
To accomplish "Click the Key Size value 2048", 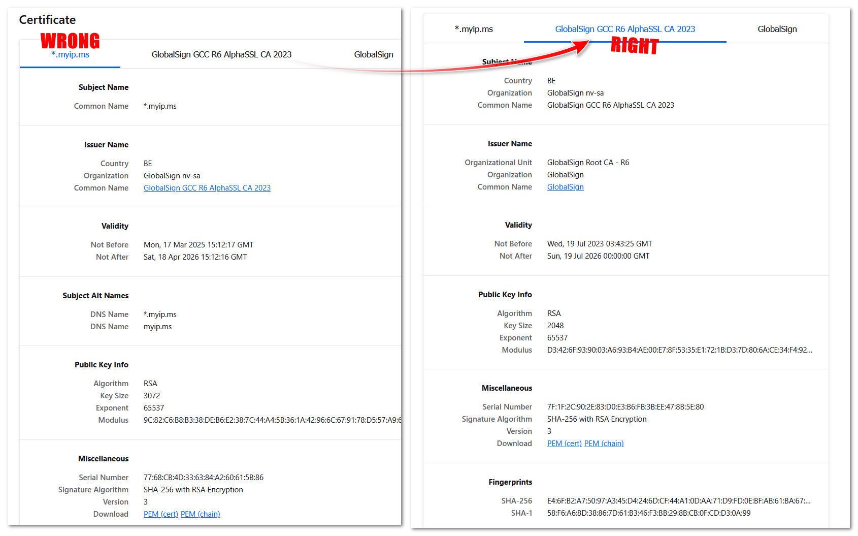I will pyautogui.click(x=555, y=326).
